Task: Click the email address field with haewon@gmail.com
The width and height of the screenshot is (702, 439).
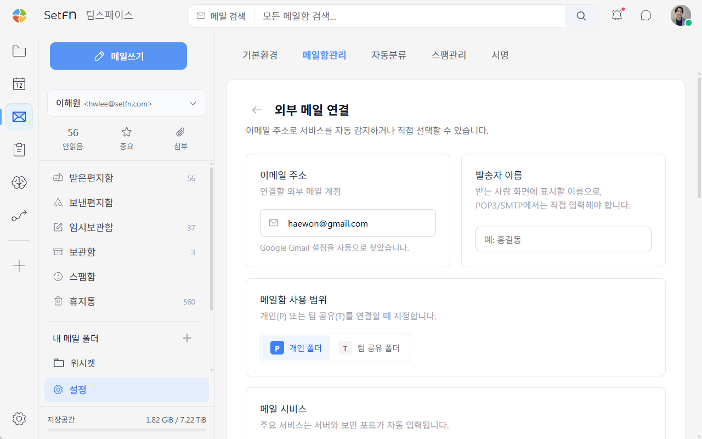Action: pyautogui.click(x=348, y=223)
